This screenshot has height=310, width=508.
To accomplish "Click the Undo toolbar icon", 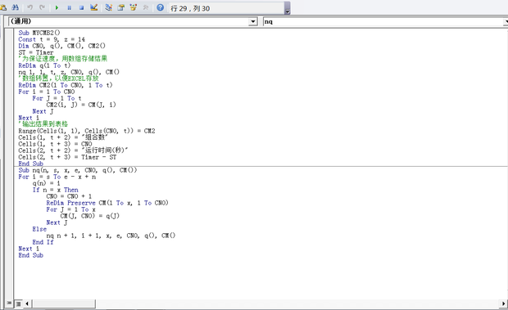I will pyautogui.click(x=29, y=7).
